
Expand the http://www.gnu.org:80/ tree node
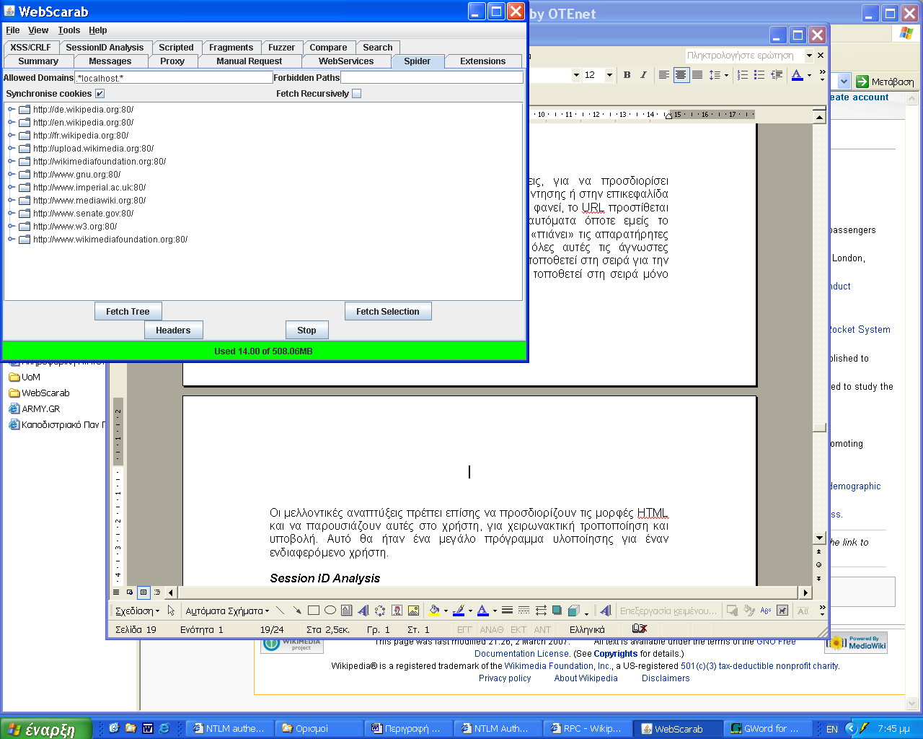12,175
